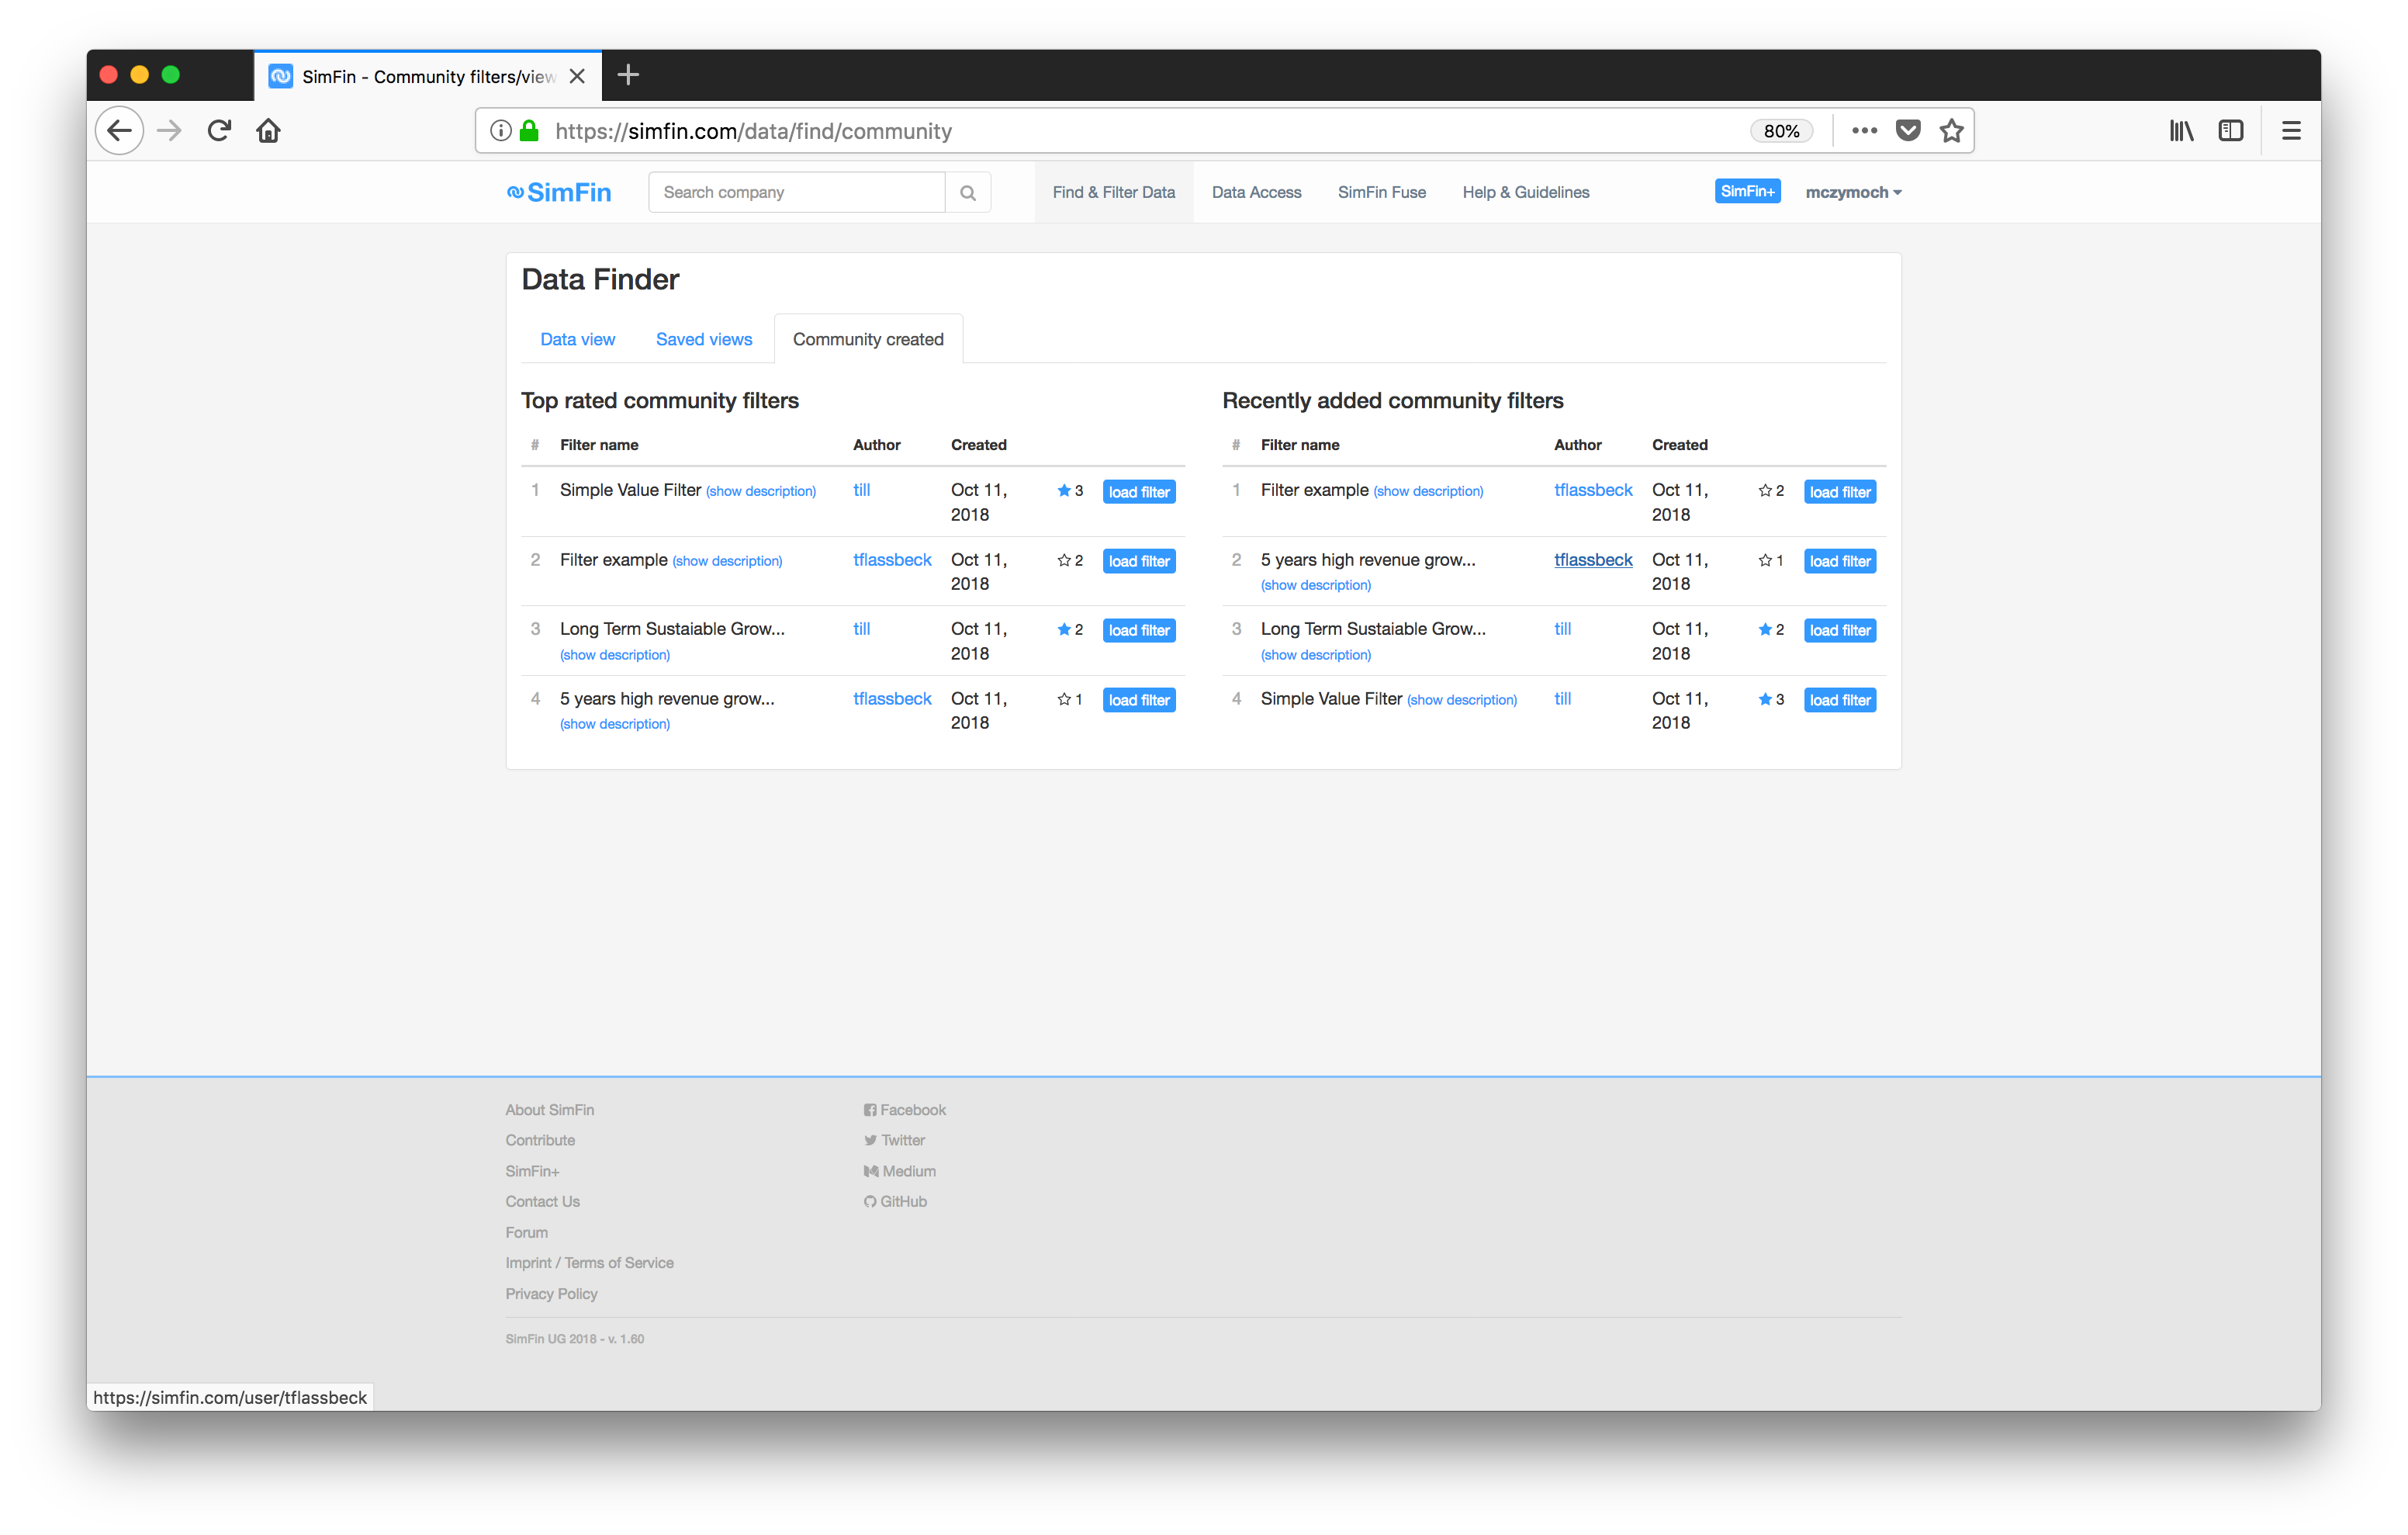The width and height of the screenshot is (2408, 1535).
Task: Toggle star on recently added 5 years high revenue filter
Action: point(1765,560)
